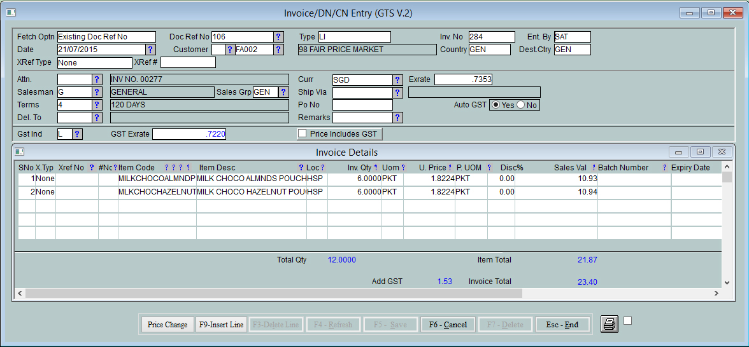749x347 pixels.
Task: Select Auto GST Yes option
Action: 496,105
